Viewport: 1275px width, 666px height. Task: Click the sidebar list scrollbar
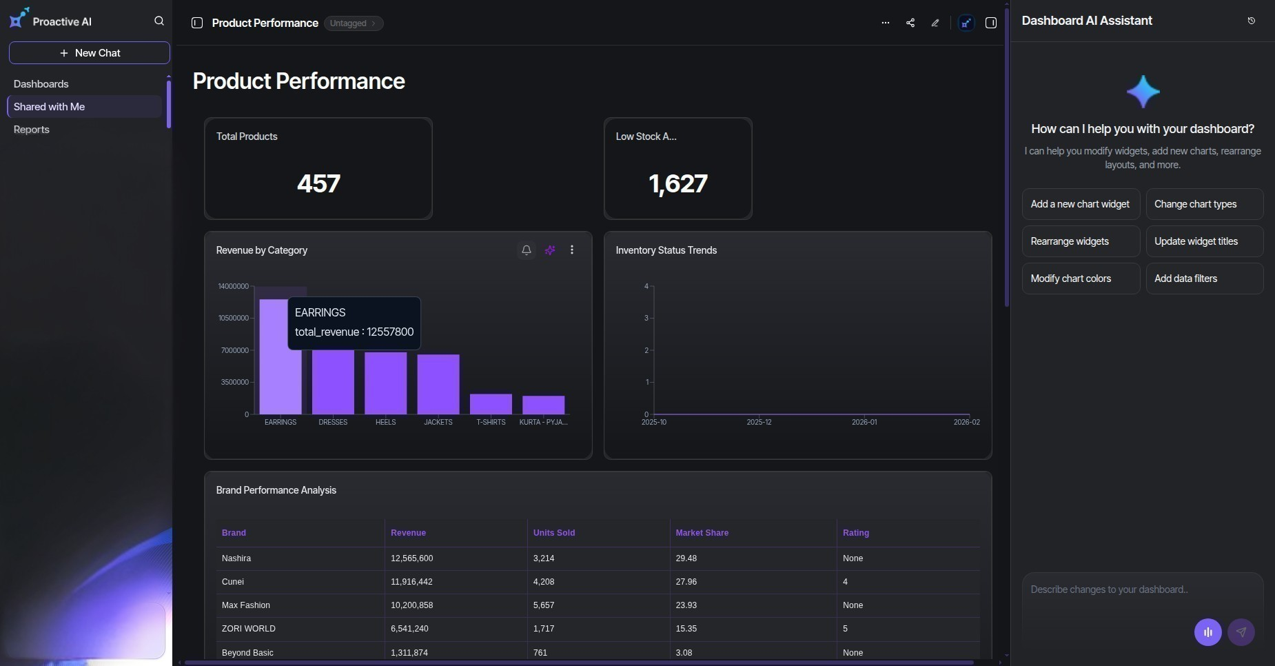(x=168, y=104)
